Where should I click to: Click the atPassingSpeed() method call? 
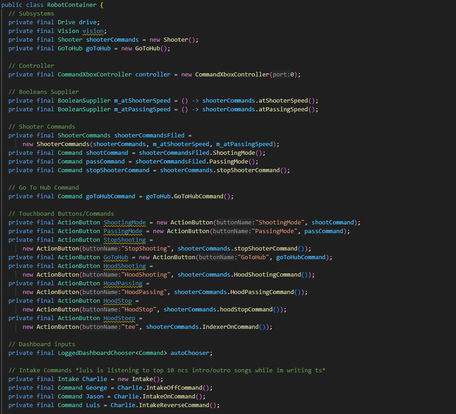(x=287, y=109)
